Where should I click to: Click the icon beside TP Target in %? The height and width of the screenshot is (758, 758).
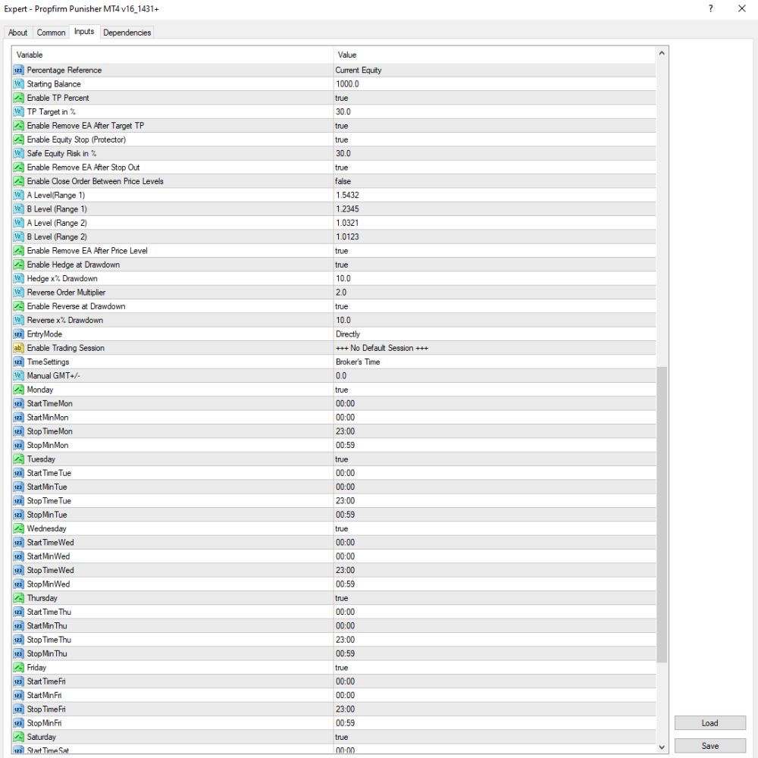point(18,111)
